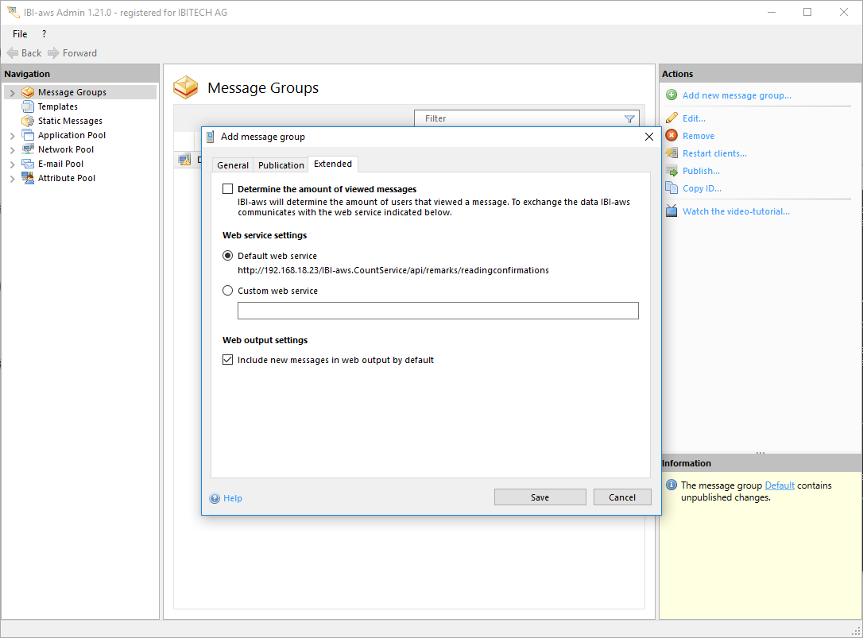Screen dimensions: 863x638
Task: Switch to the General tab
Action: (233, 165)
